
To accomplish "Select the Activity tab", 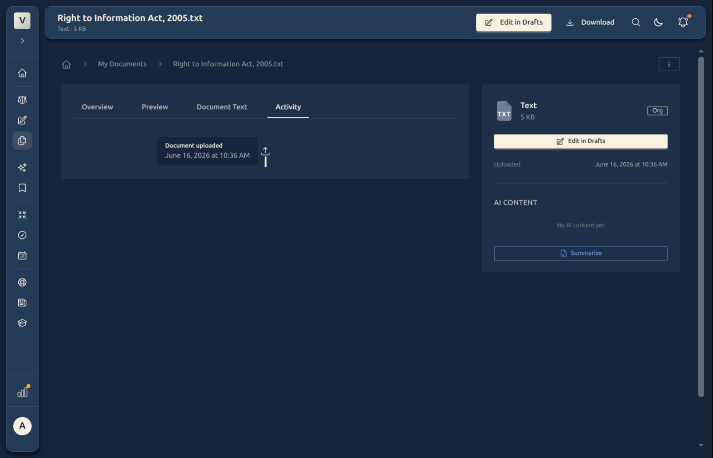I will click(x=288, y=107).
